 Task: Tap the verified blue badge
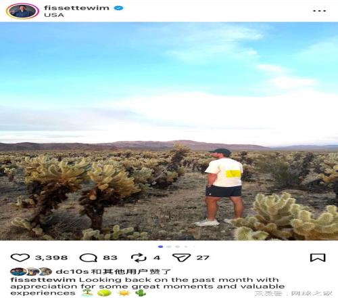pyautogui.click(x=118, y=8)
